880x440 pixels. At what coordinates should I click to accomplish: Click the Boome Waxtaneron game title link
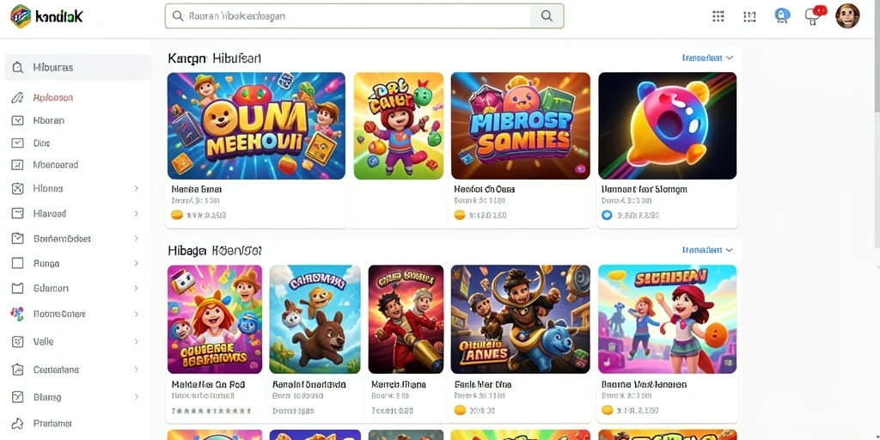[x=645, y=385]
